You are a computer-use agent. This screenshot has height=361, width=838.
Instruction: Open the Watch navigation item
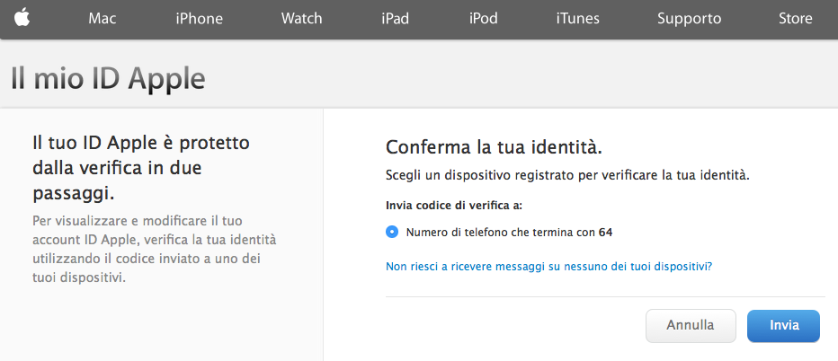(301, 19)
